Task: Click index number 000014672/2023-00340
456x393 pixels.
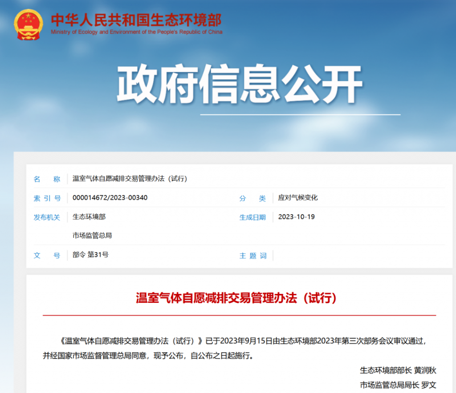Action: pyautogui.click(x=110, y=198)
